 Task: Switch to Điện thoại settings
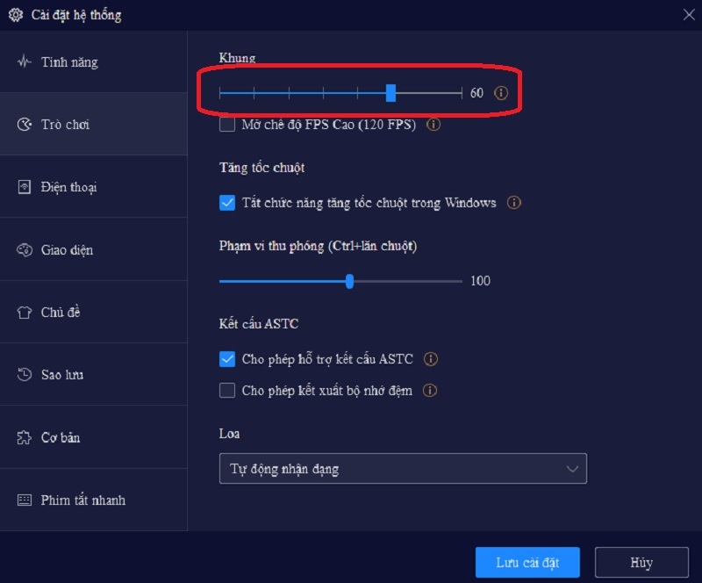[x=94, y=187]
